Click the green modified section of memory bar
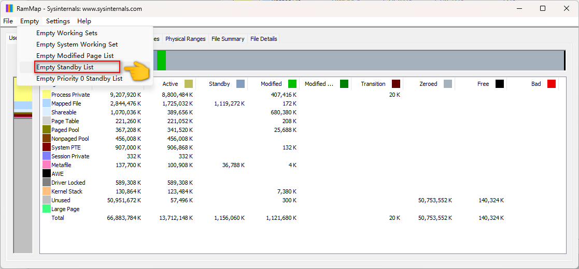 (x=161, y=61)
